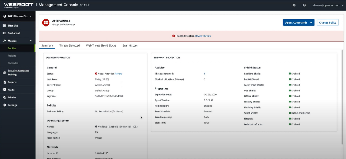Click the info icon in top bar

(294, 5)
